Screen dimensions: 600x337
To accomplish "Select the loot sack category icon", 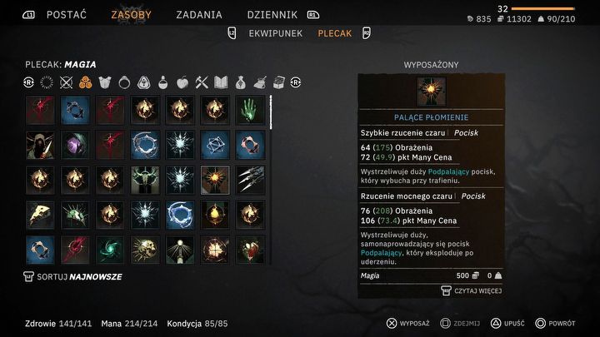I will pyautogui.click(x=240, y=82).
